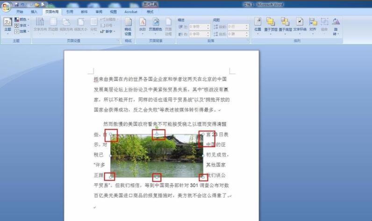Viewport: 372px width, 221px height.
Task: Click the 对齐 (Align) icon
Action: pyautogui.click(x=313, y=24)
